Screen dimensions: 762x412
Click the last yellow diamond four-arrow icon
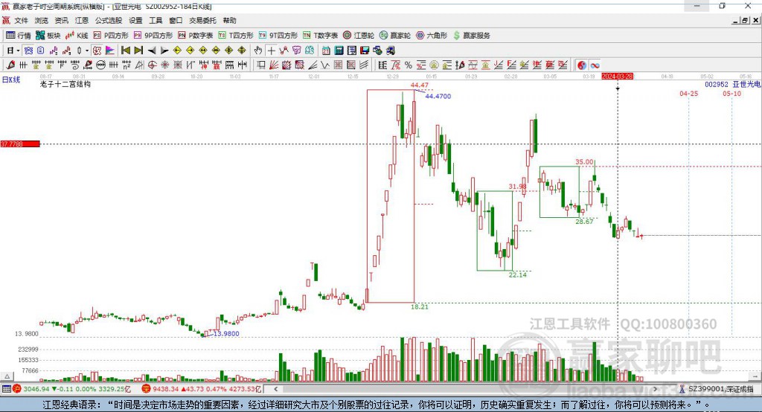tap(242, 51)
